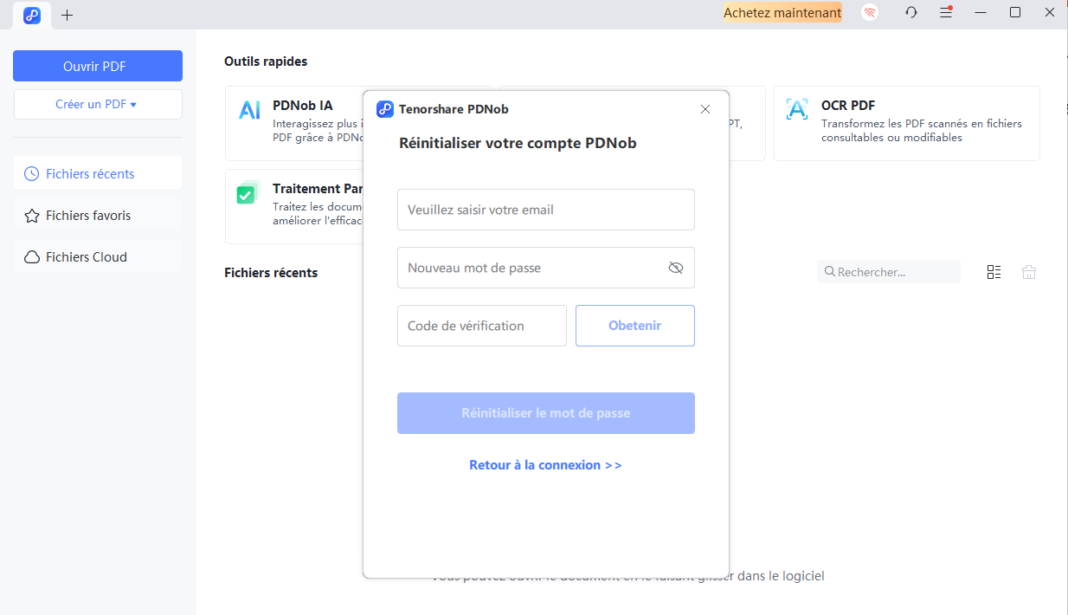This screenshot has height=615, width=1068.
Task: Follow the Retour à la connexion link
Action: pyautogui.click(x=545, y=464)
